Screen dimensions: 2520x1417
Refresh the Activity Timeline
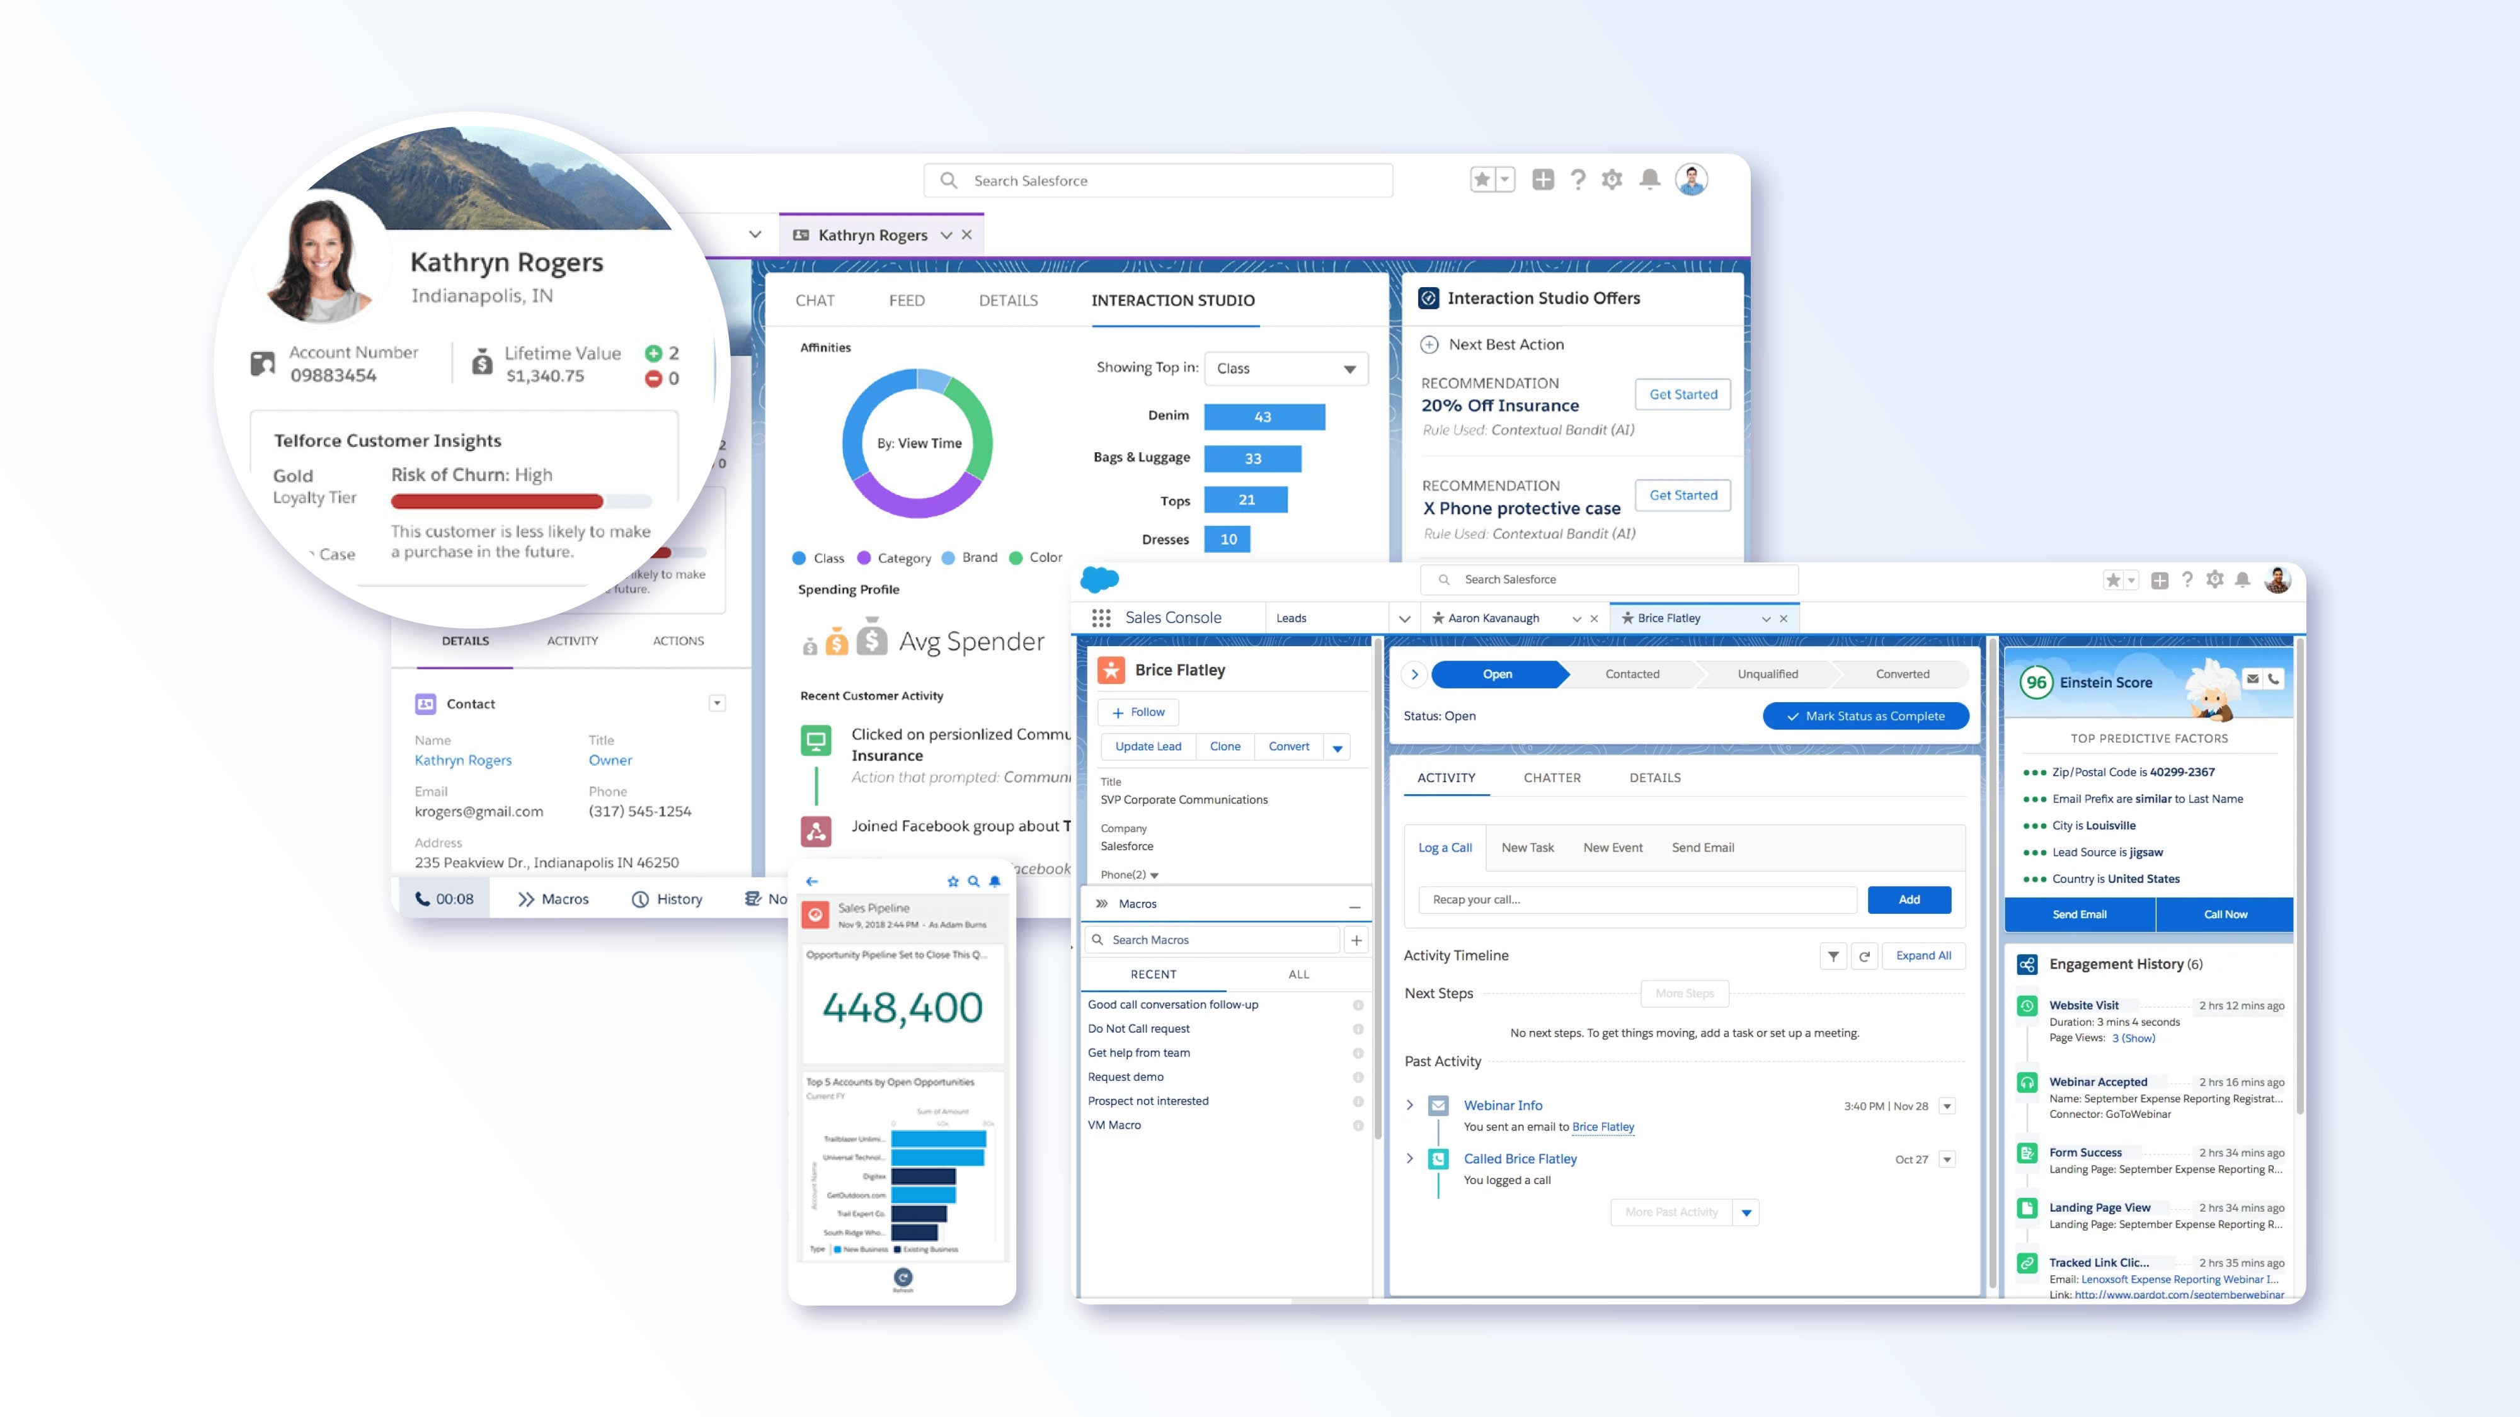pyautogui.click(x=1865, y=957)
